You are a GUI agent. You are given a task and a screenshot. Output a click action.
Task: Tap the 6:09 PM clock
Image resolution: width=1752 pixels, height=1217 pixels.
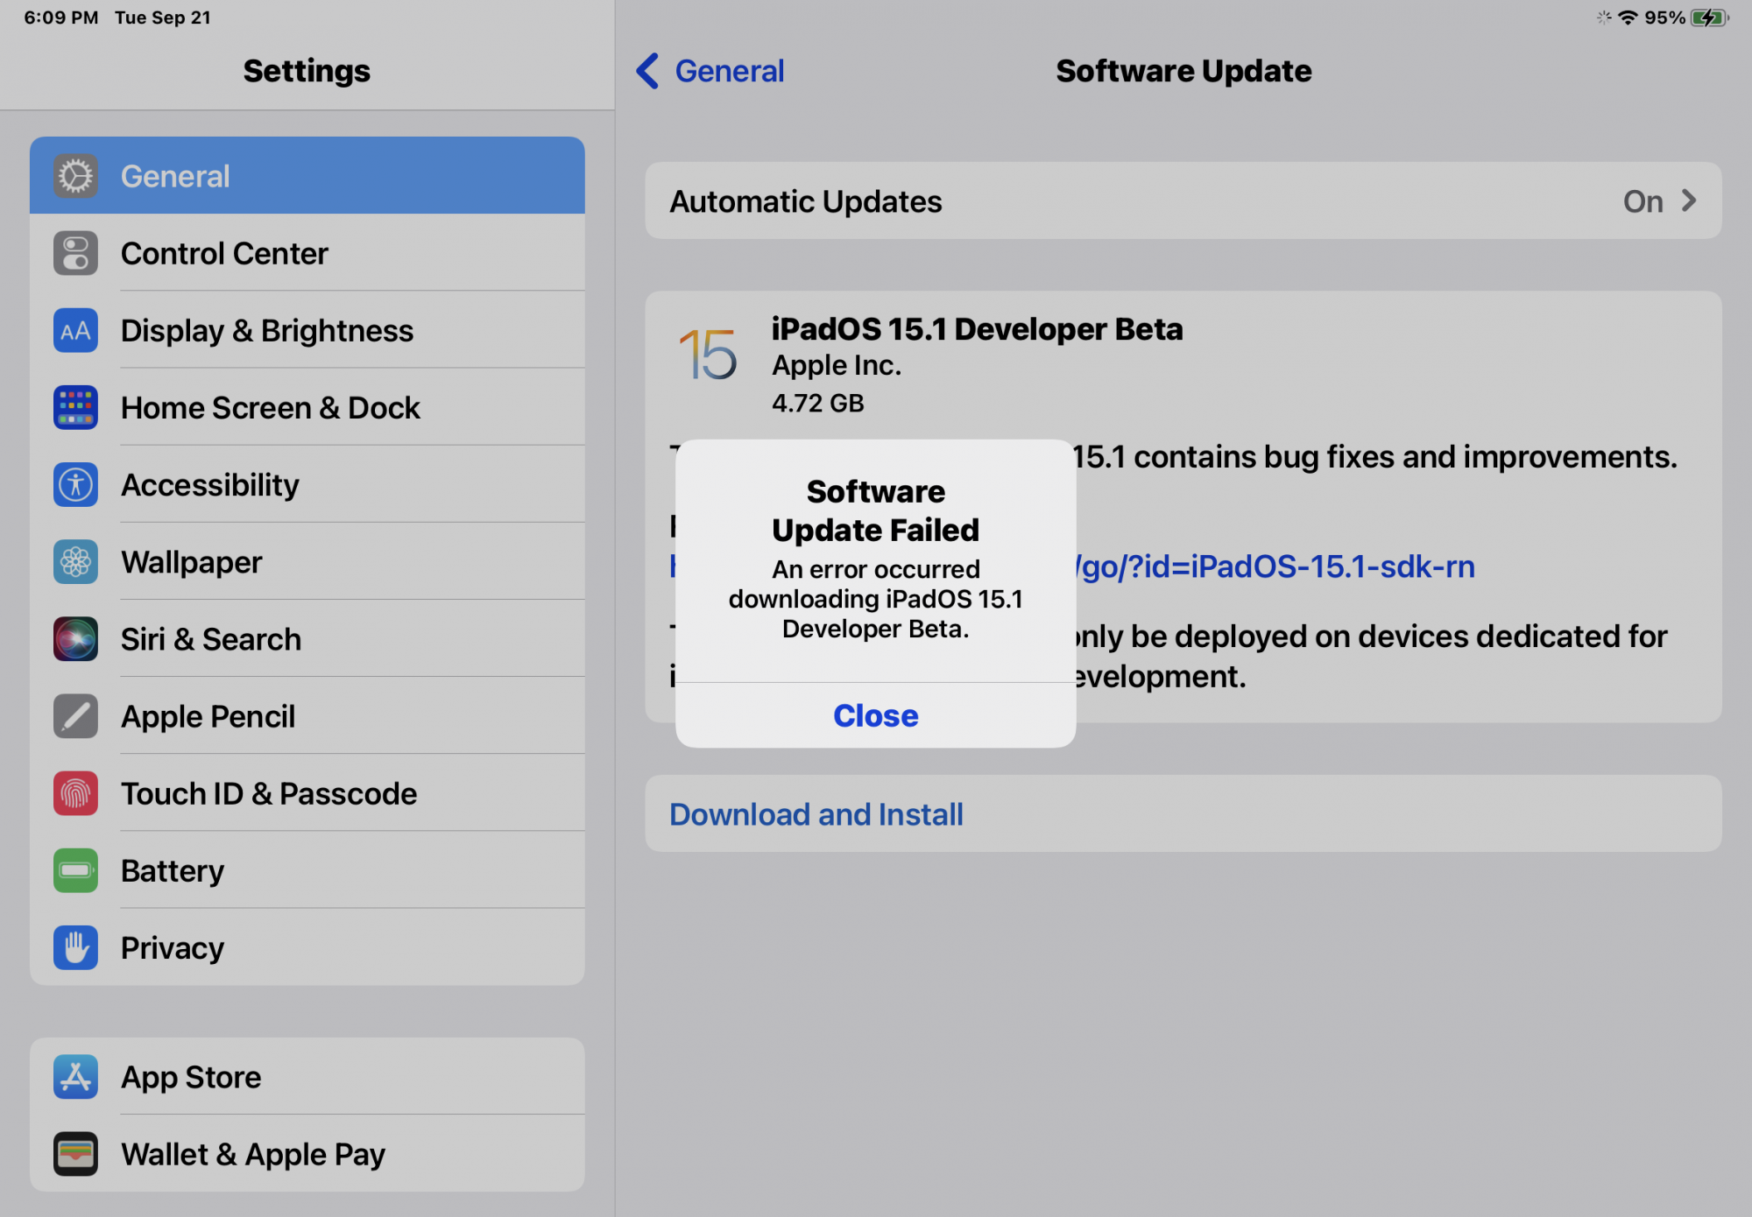(x=61, y=18)
